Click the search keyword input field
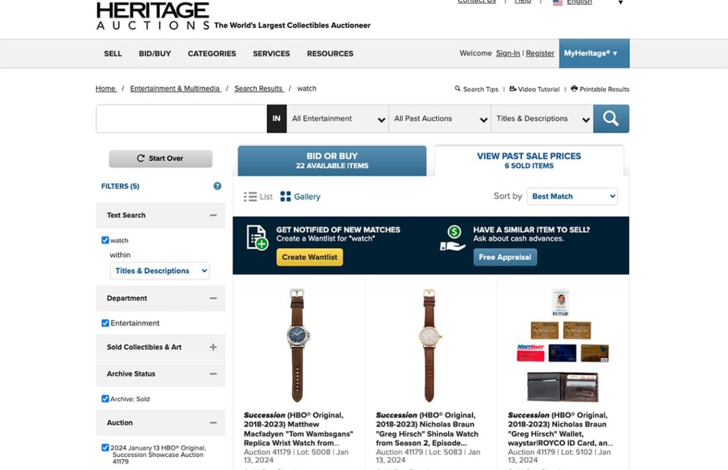728x470 pixels. [181, 119]
